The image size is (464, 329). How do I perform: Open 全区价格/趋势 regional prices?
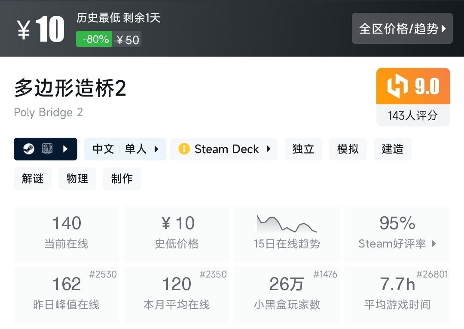tap(402, 29)
